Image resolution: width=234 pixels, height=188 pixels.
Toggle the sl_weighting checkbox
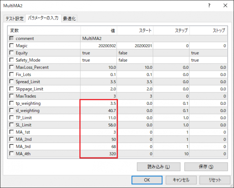click(x=11, y=110)
